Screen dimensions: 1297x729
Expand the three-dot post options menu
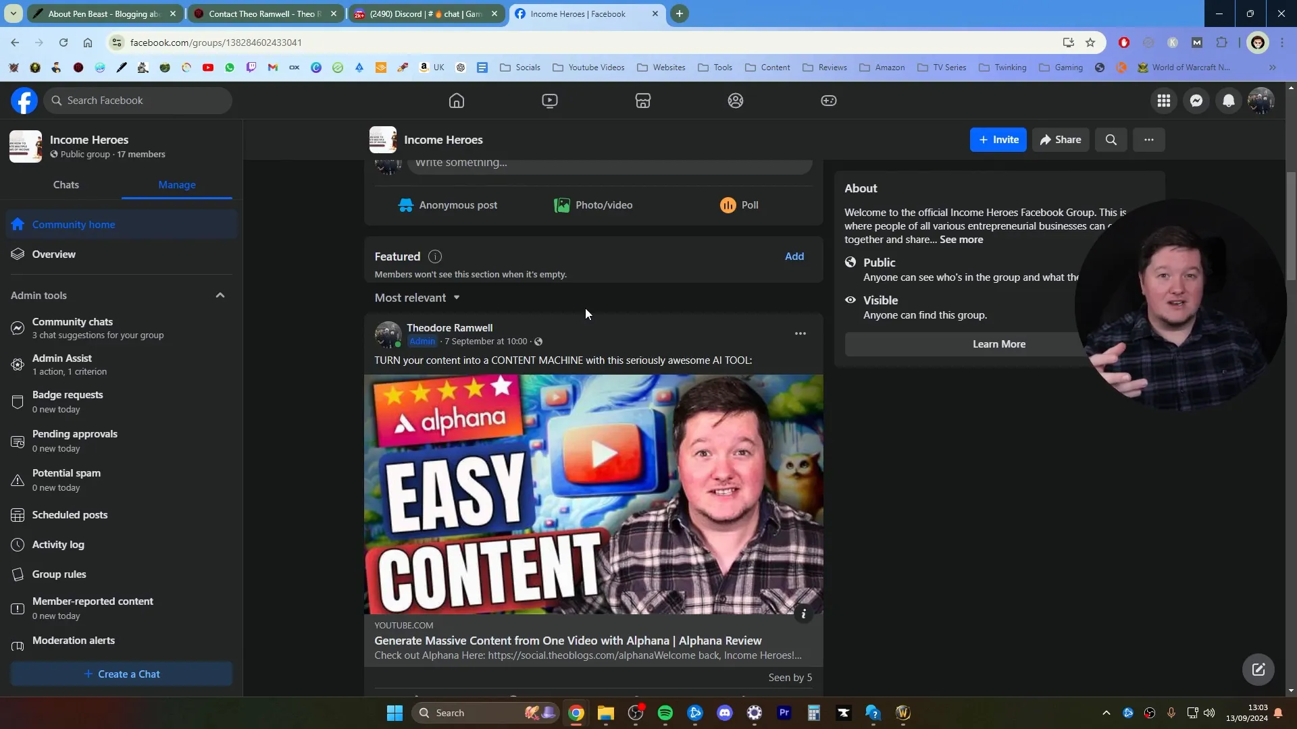(x=800, y=334)
